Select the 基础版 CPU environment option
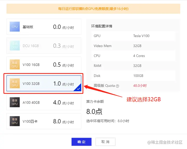 pos(44,27)
